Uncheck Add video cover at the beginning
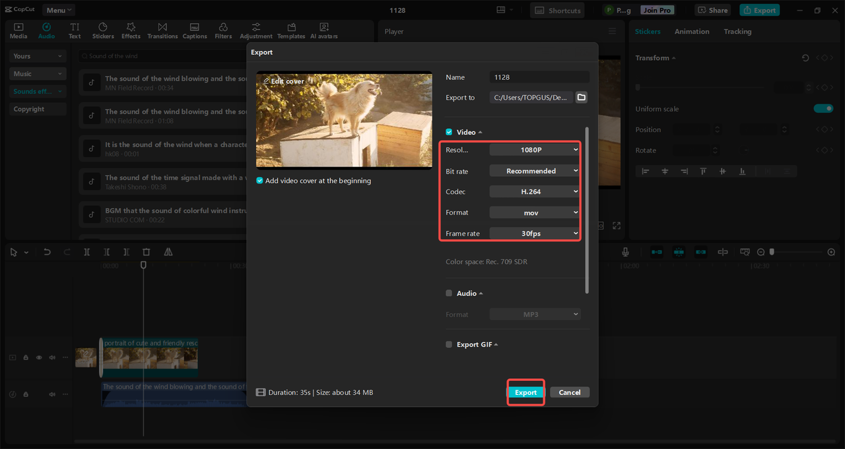845x449 pixels. (260, 181)
